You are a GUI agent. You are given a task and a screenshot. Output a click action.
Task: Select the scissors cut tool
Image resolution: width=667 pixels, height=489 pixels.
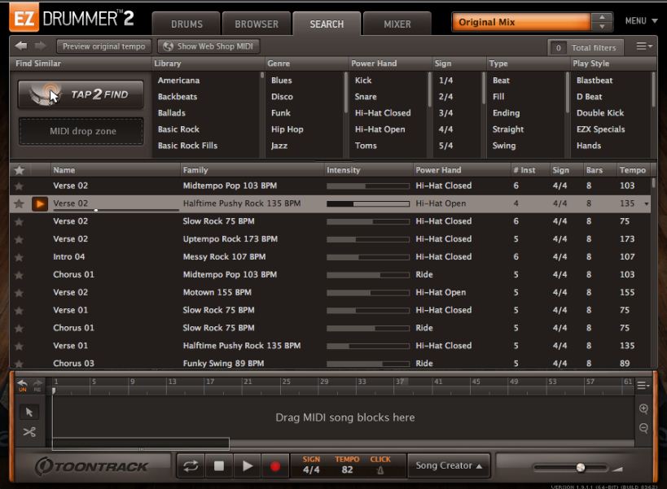click(x=29, y=433)
